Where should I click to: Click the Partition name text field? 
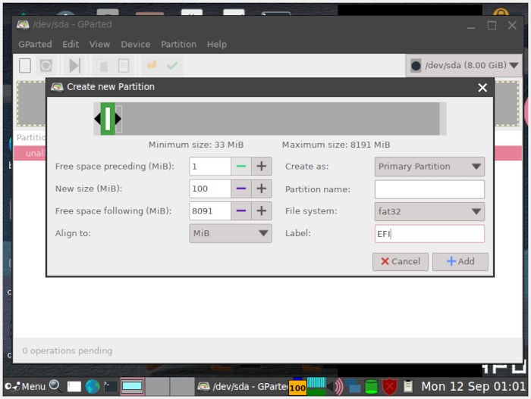pyautogui.click(x=429, y=189)
